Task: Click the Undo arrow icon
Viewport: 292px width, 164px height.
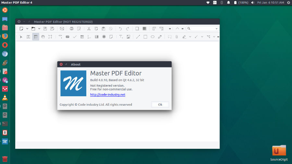Action: click(120, 29)
